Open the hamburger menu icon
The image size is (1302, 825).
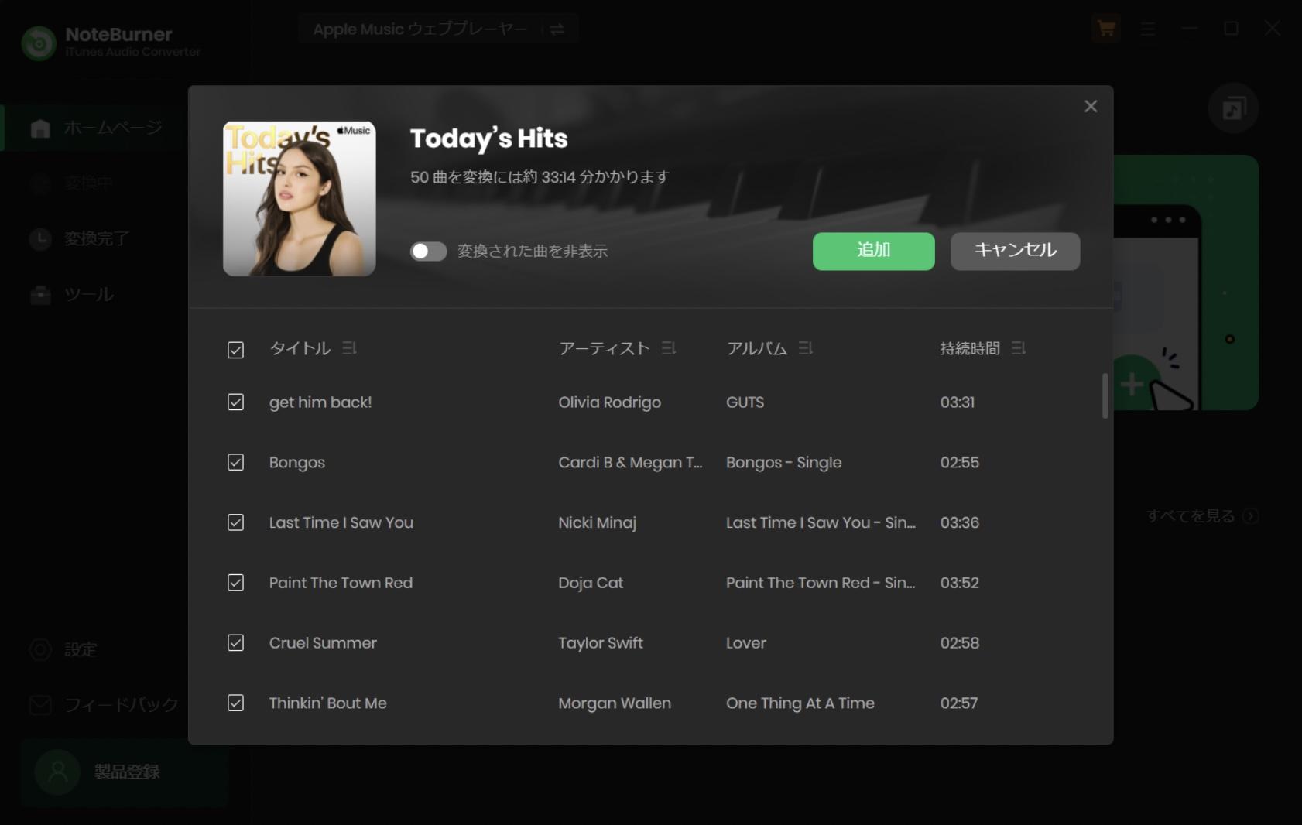tap(1146, 29)
